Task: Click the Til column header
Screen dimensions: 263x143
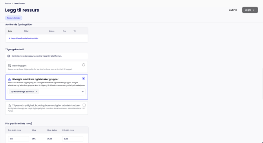Action: pos(75,31)
